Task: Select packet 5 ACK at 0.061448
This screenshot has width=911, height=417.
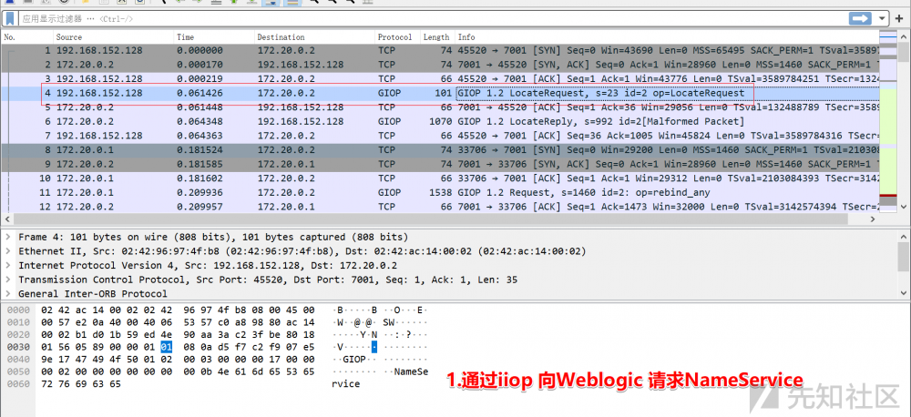Action: coord(440,107)
